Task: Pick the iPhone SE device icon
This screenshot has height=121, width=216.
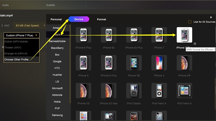Action: click(134, 63)
